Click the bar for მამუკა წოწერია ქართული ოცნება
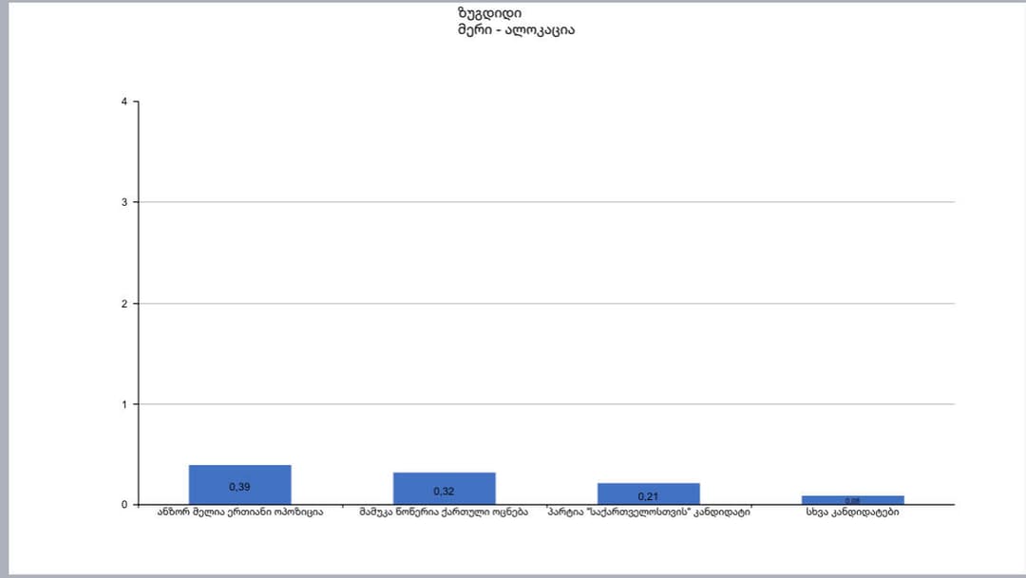 (444, 479)
